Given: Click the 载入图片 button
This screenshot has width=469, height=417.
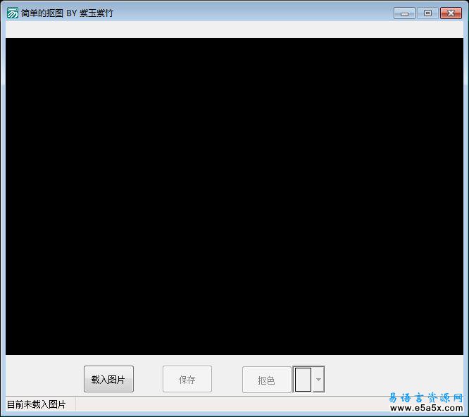Looking at the screenshot, I should point(108,379).
